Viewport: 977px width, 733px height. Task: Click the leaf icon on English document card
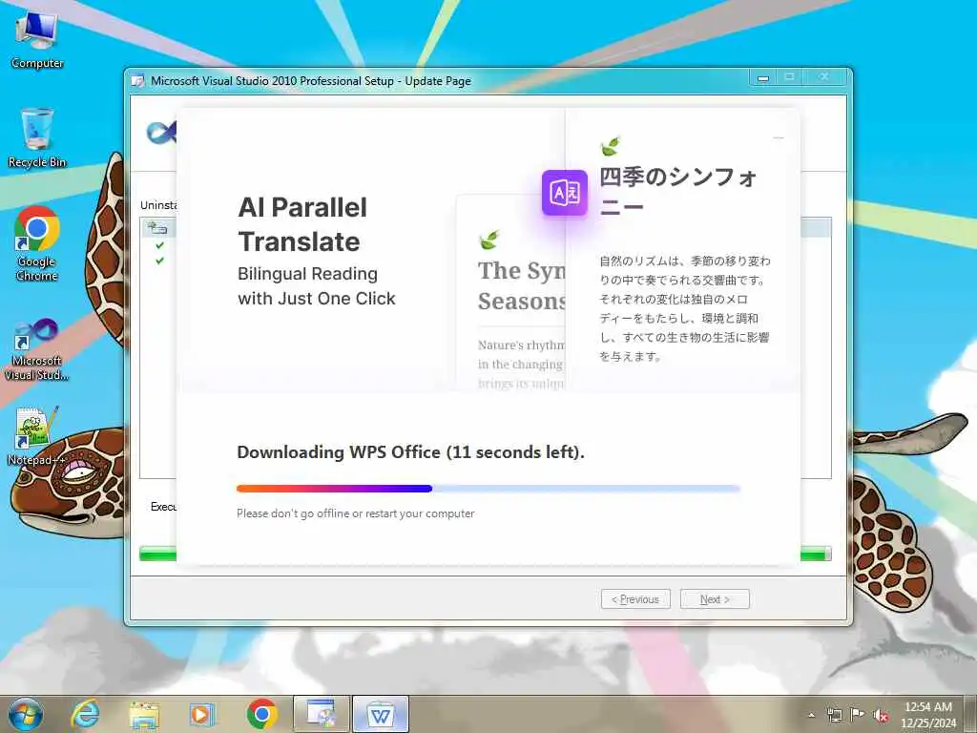[x=489, y=240]
